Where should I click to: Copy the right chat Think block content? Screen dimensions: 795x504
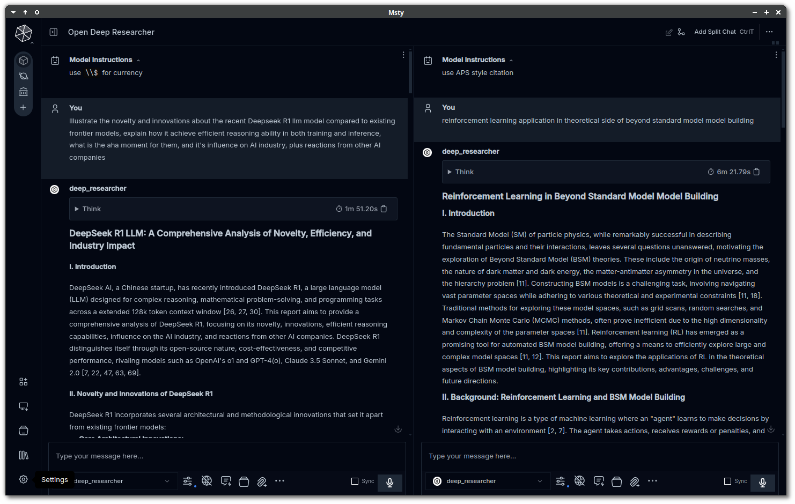point(756,172)
